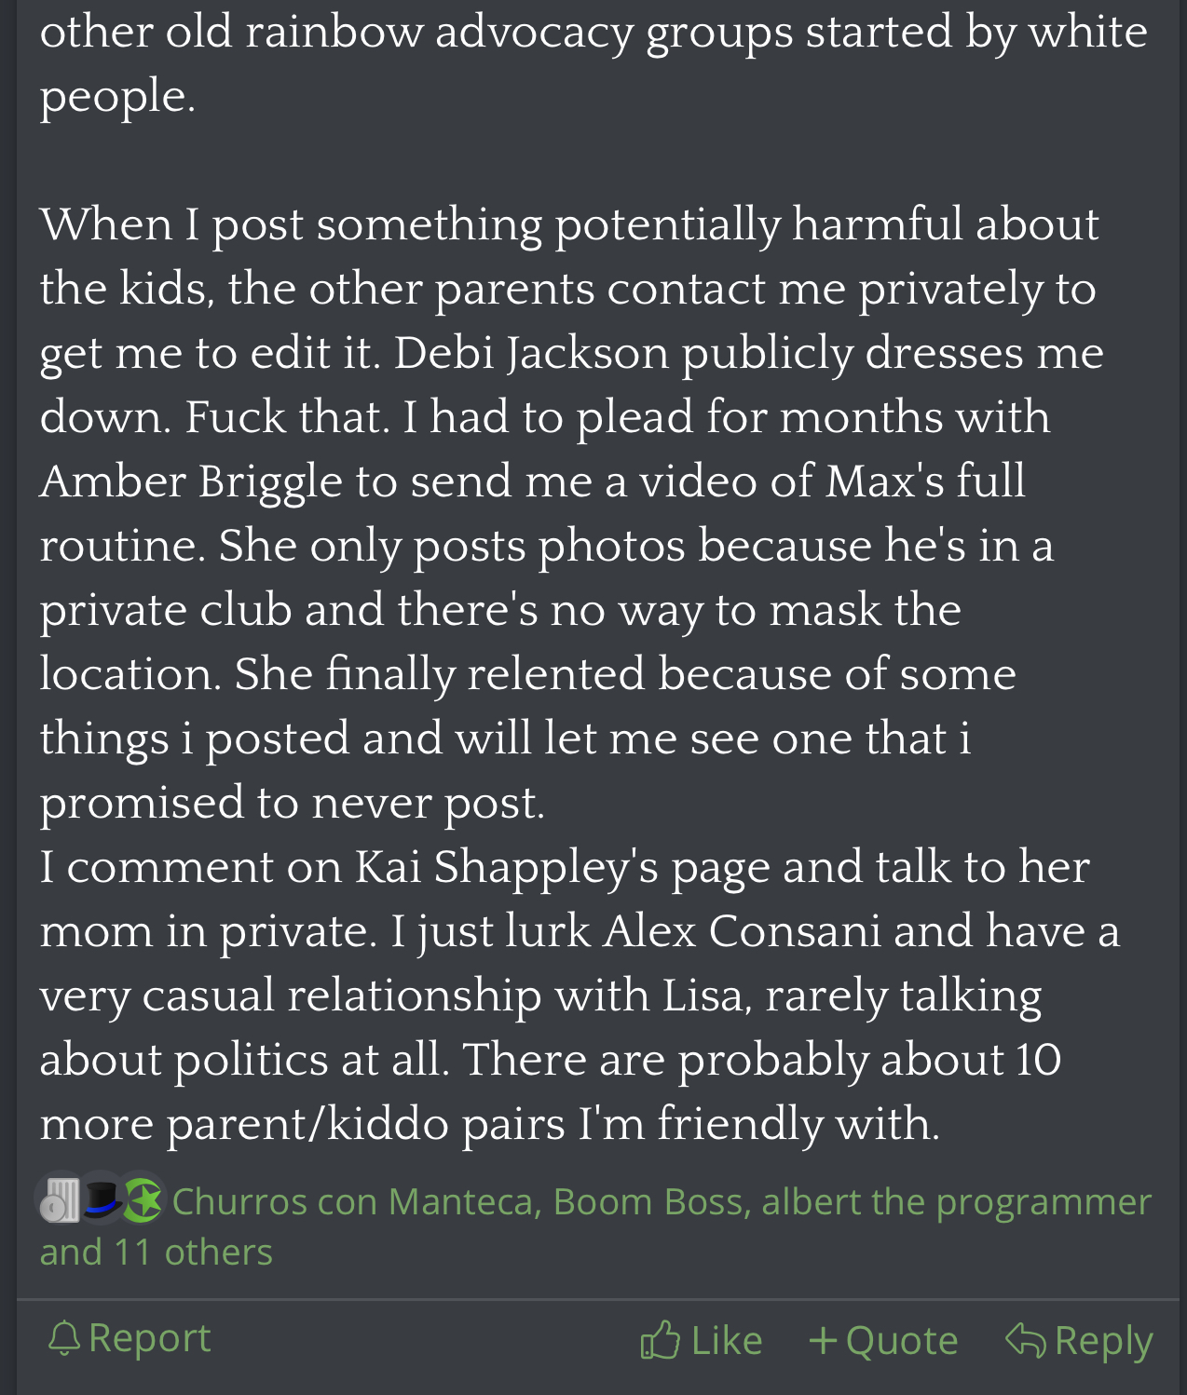Reply to this post via Reply label
The height and width of the screenshot is (1395, 1187).
pos(1104,1341)
